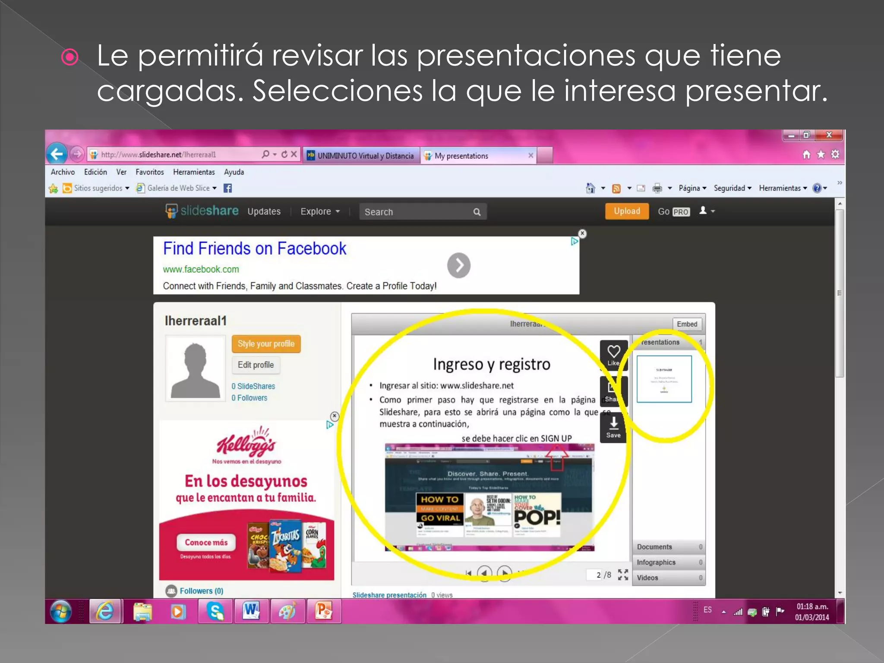Click the read mail icon in command bar
This screenshot has height=663, width=884.
pyautogui.click(x=641, y=188)
